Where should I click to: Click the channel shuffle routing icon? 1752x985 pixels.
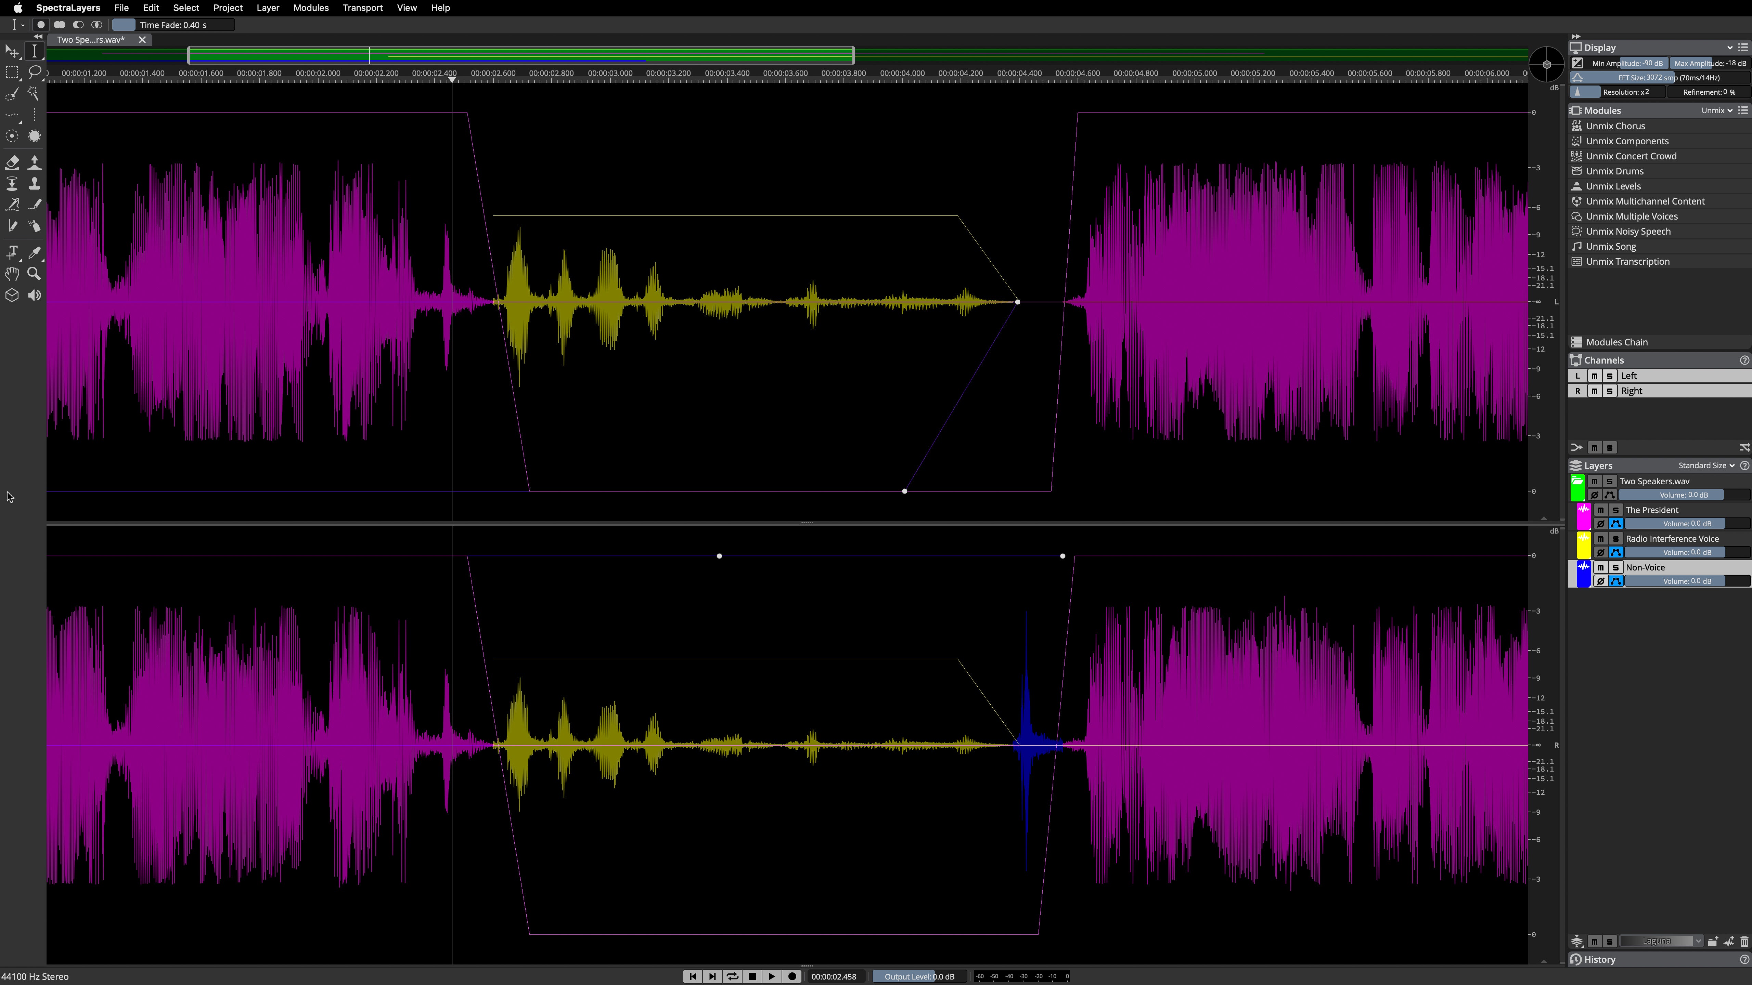point(1744,447)
